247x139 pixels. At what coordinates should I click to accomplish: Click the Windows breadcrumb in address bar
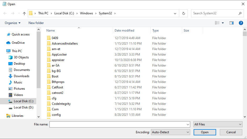86,13
